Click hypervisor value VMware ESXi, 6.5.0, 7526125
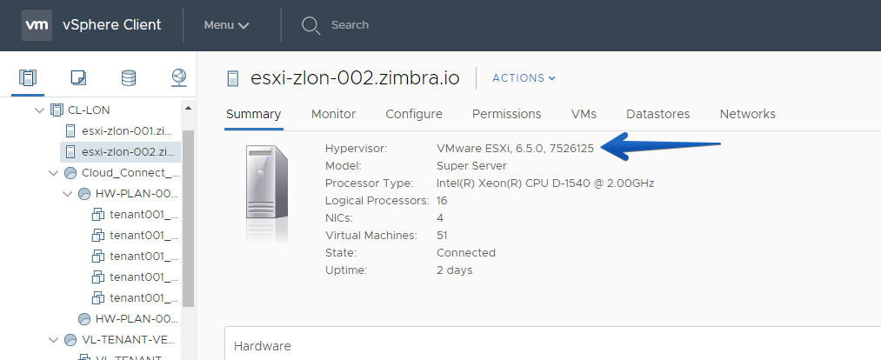The image size is (881, 360). tap(515, 149)
